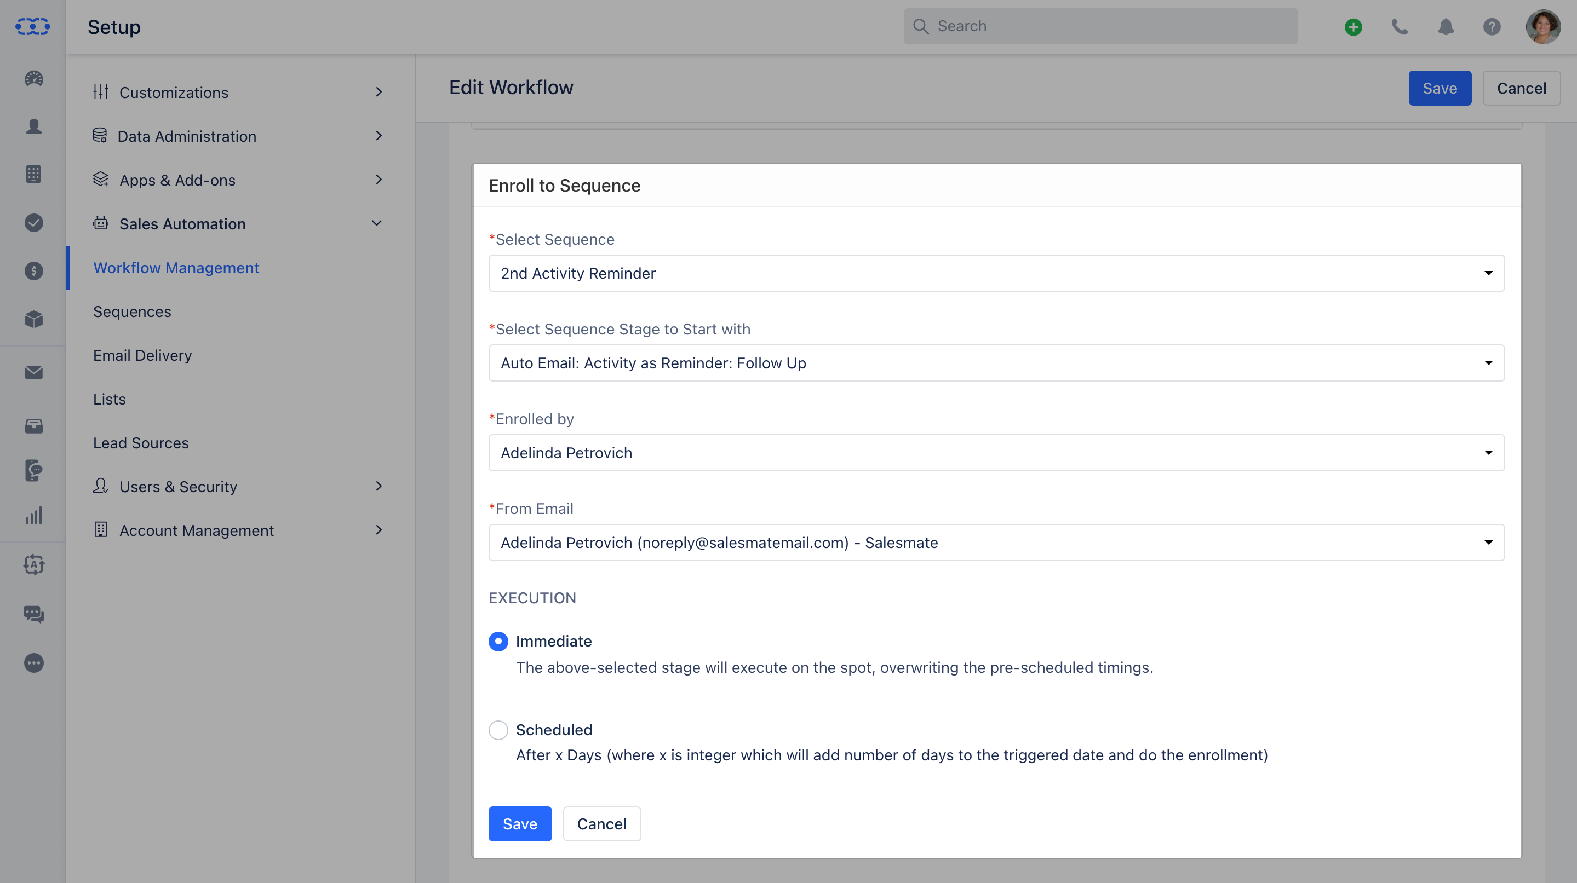Viewport: 1577px width, 883px height.
Task: Open the Dashboard gauge icon in sidebar
Action: [33, 78]
